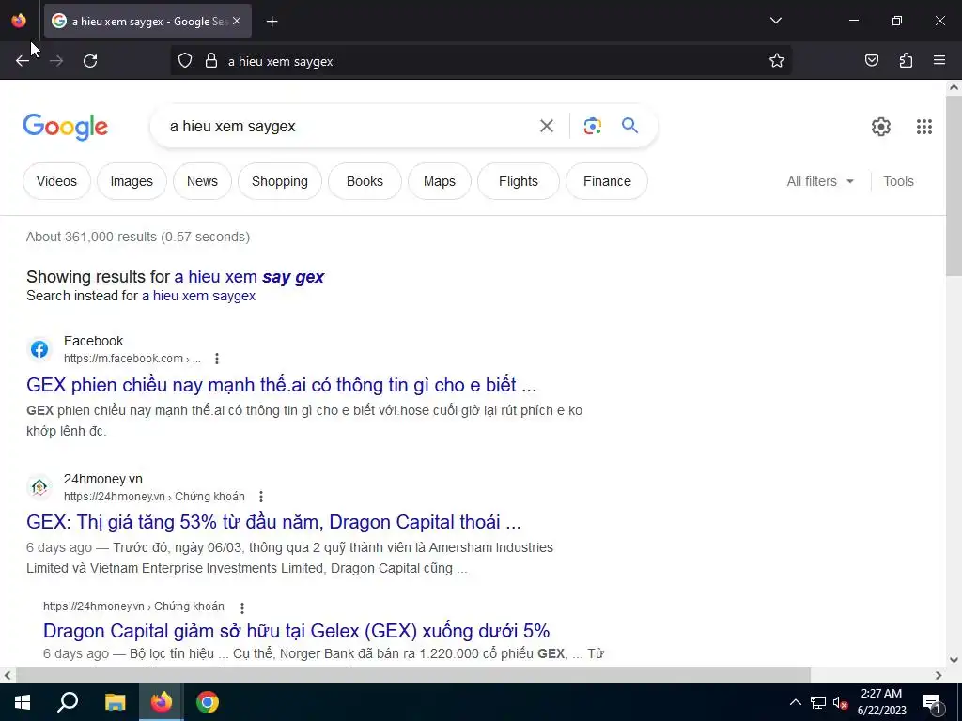Screen dimensions: 962x721
Task: Show hidden system tray icons
Action: [795, 702]
